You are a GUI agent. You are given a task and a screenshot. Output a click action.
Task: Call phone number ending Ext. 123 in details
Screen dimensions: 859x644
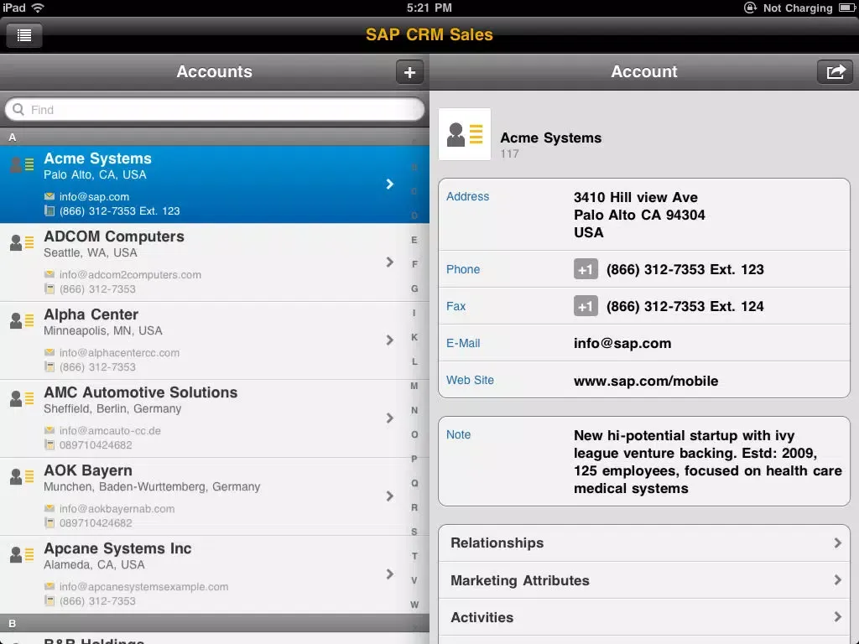(685, 269)
